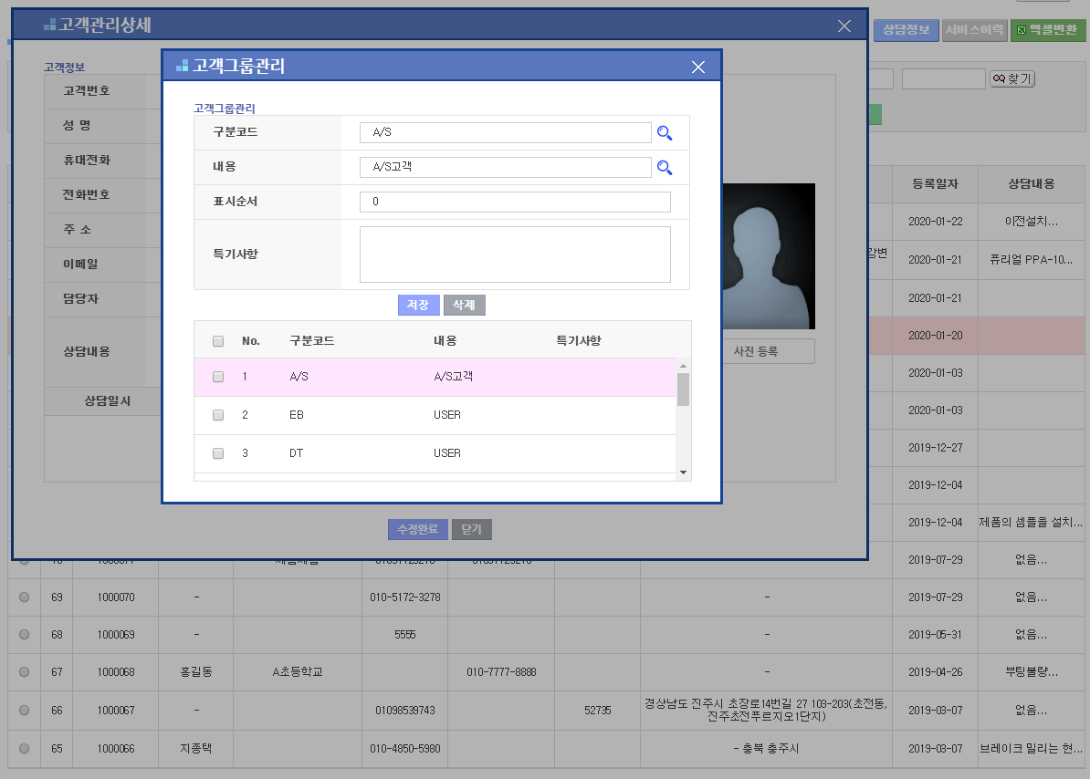Close the 고객그룹관리 dialog with X
The height and width of the screenshot is (779, 1090).
point(698,67)
